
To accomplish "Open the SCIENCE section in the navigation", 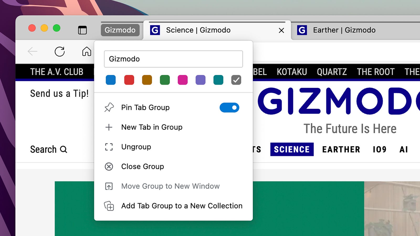I will tap(292, 149).
